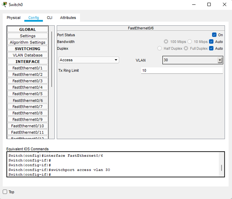Click the interface list vertical scrollbar
The image size is (232, 199).
[51, 59]
